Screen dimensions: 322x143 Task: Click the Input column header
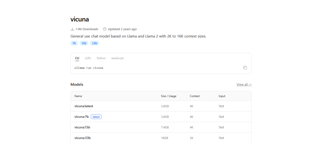222,96
